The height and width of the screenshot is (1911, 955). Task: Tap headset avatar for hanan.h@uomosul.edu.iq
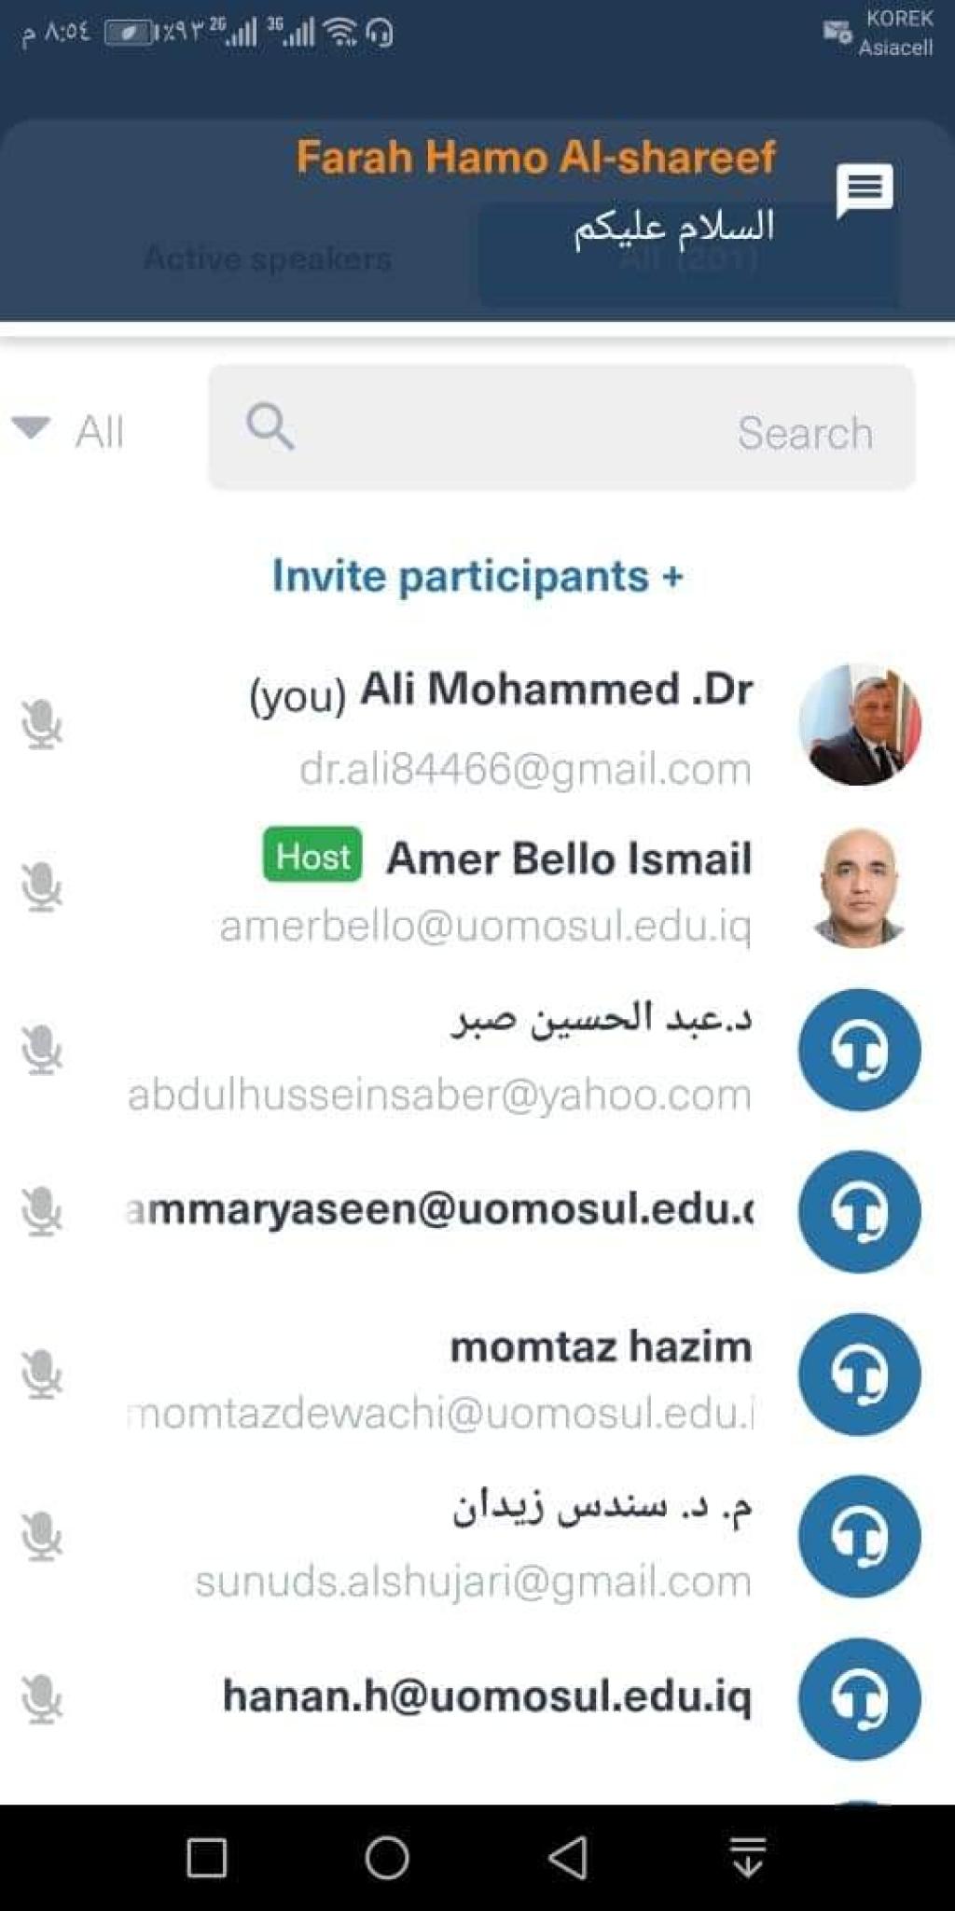pos(859,1698)
